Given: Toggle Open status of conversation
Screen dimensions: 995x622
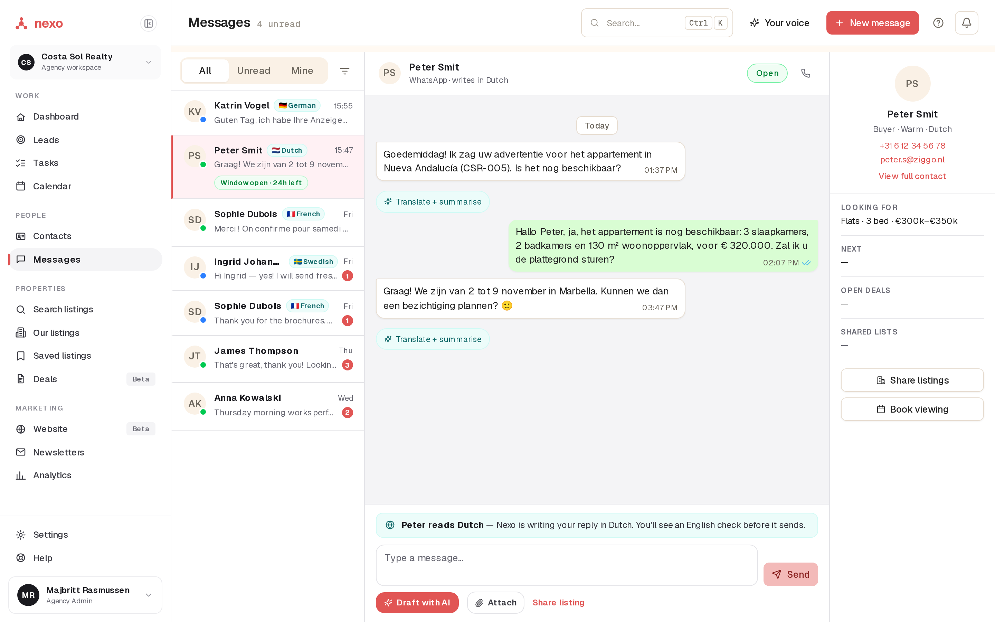Looking at the screenshot, I should point(767,73).
